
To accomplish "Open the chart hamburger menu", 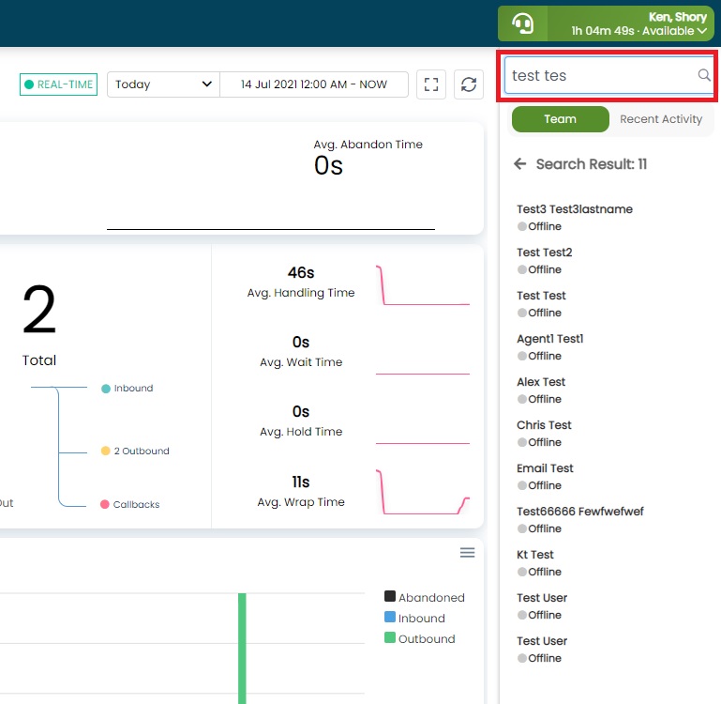I will coord(467,553).
